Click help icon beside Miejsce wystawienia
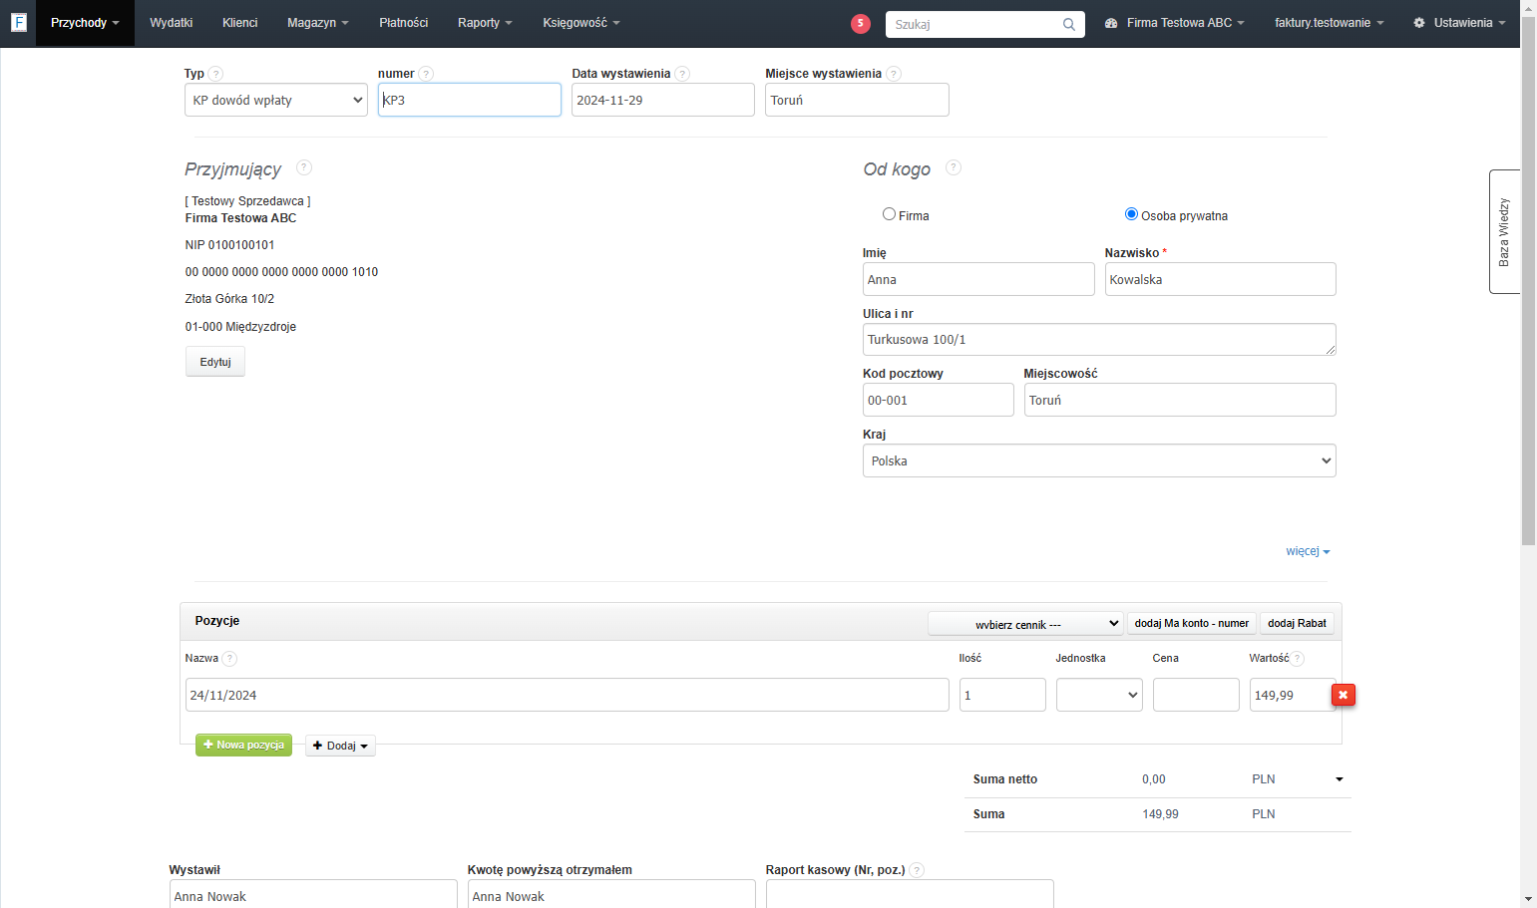1537x908 pixels. (x=894, y=74)
